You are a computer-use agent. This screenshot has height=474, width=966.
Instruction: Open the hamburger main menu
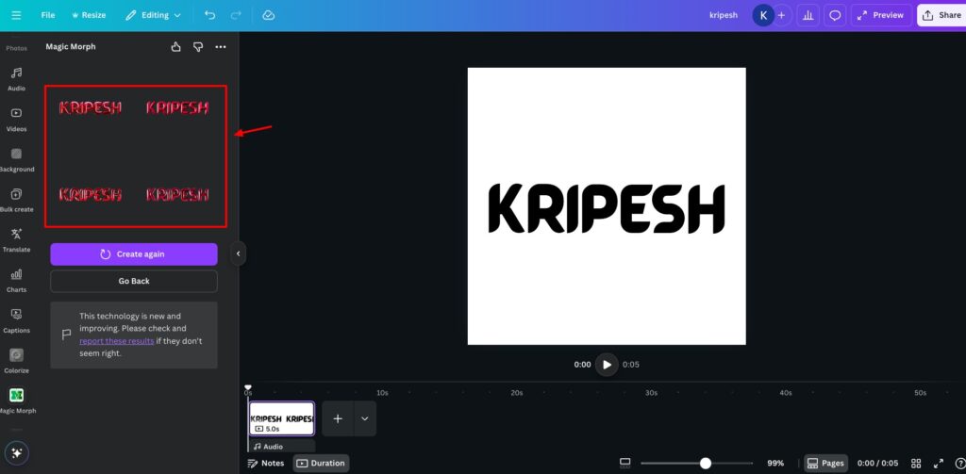(17, 15)
